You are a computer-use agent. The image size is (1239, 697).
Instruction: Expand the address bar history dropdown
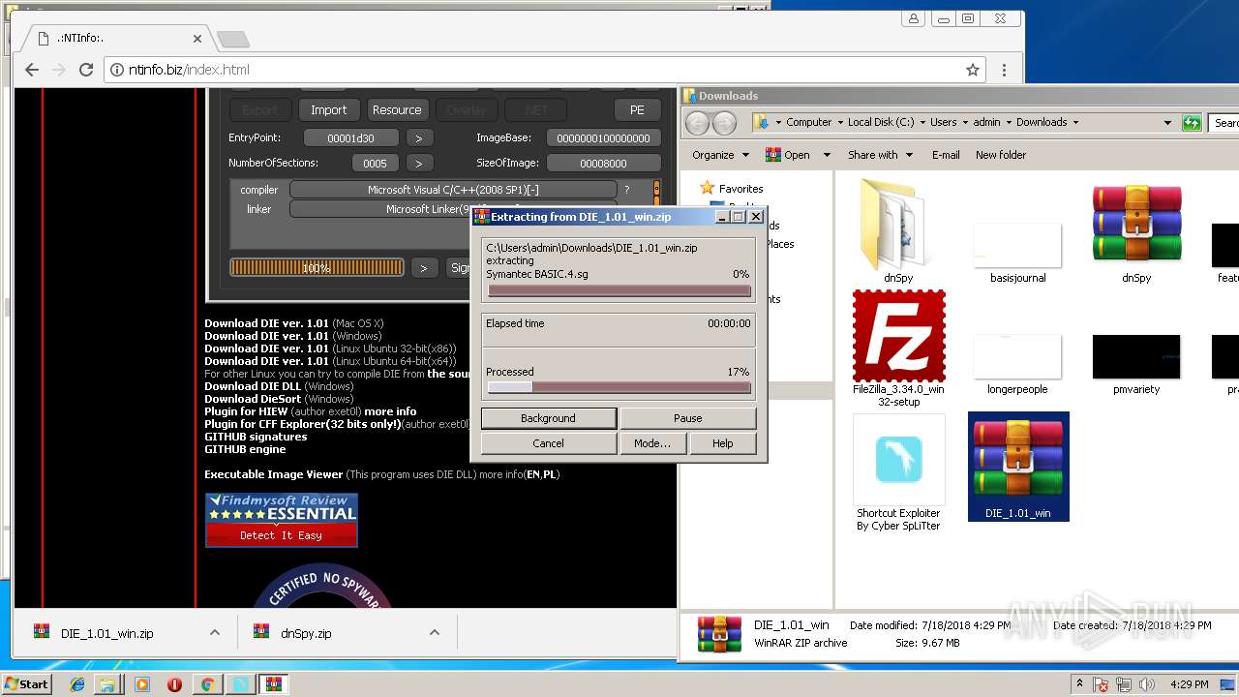1166,123
